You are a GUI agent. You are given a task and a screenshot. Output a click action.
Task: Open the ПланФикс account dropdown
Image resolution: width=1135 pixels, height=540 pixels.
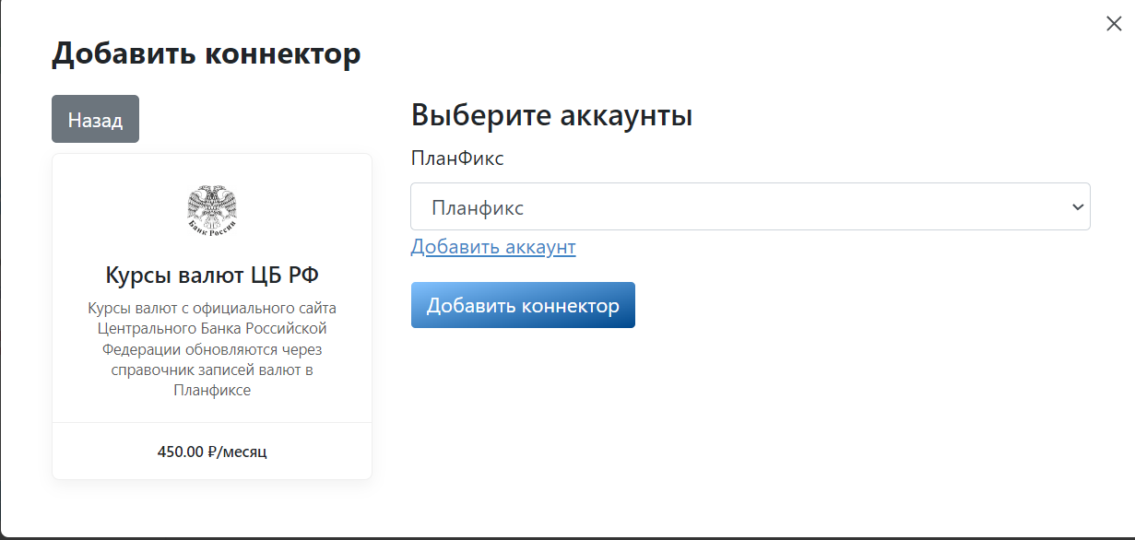point(750,206)
